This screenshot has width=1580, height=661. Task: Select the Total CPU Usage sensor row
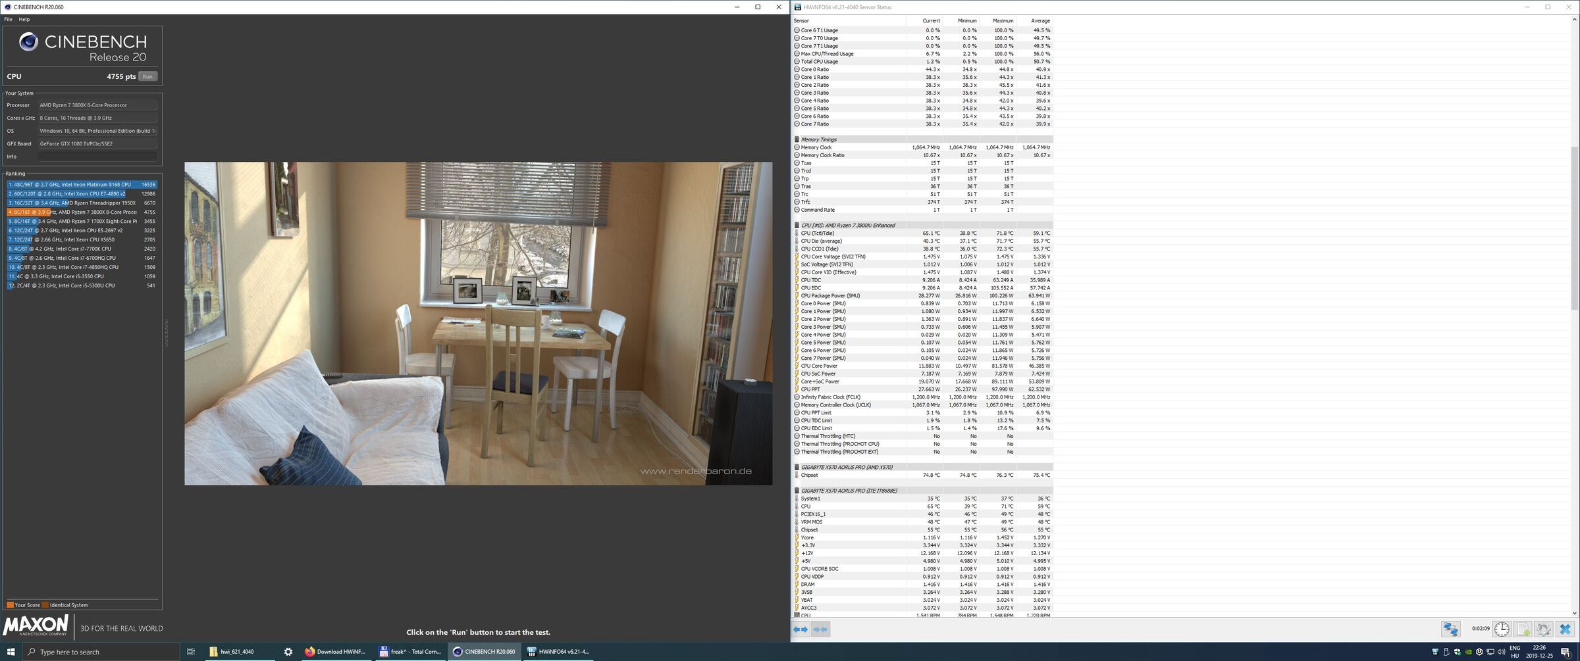[922, 62]
